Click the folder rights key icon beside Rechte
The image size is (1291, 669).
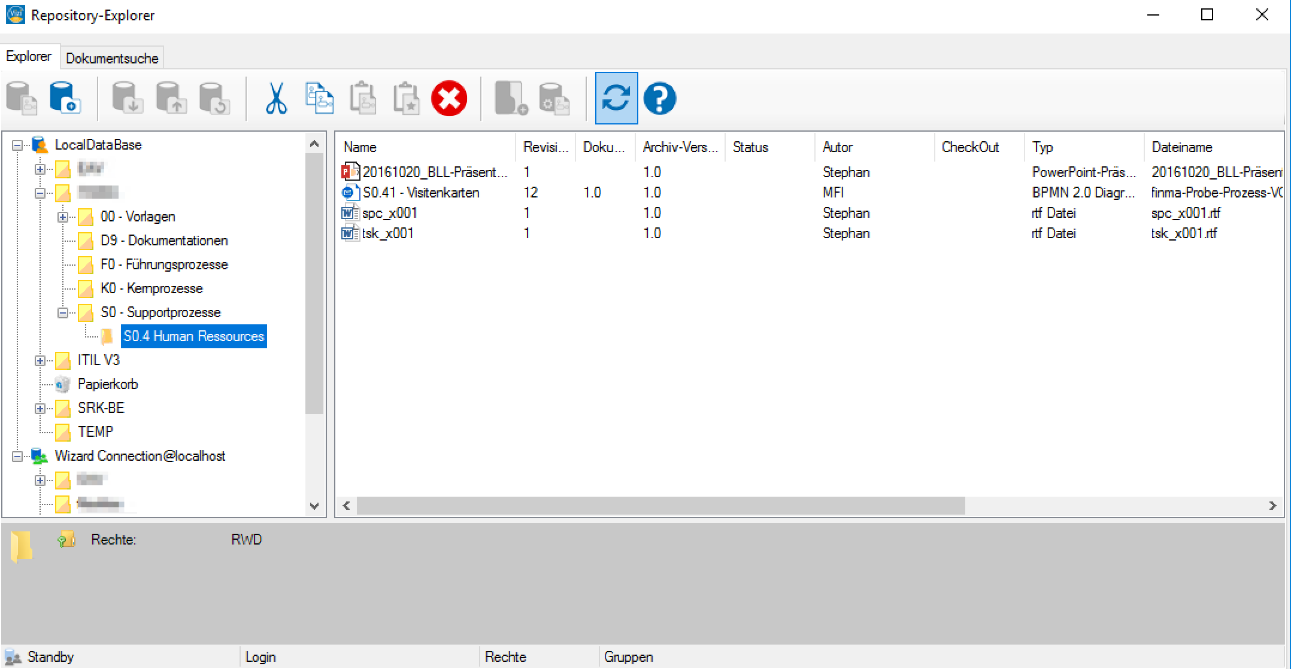pyautogui.click(x=66, y=540)
